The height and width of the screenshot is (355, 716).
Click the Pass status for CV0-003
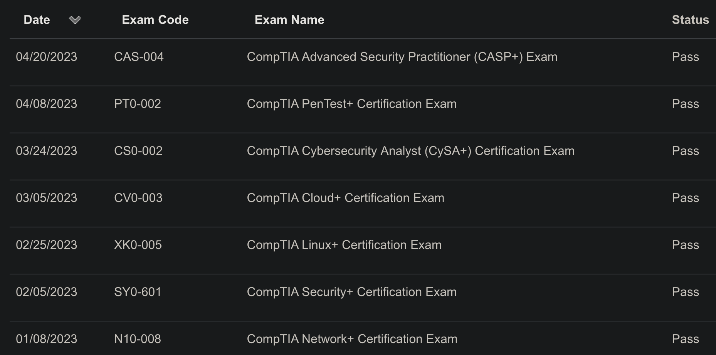(x=686, y=198)
